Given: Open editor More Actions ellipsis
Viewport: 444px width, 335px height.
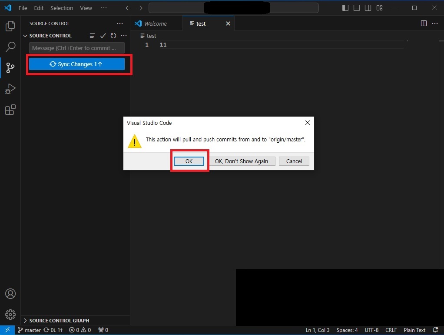Looking at the screenshot, I should [435, 23].
